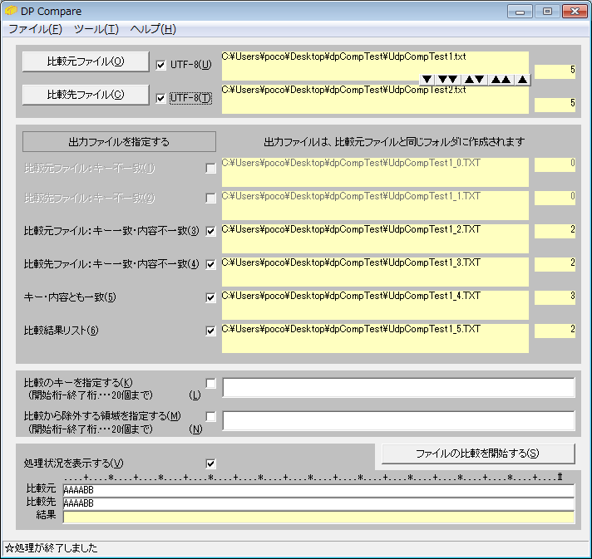
Task: Uncheck the 比較結果リスト(6) output checkbox
Action: [210, 331]
